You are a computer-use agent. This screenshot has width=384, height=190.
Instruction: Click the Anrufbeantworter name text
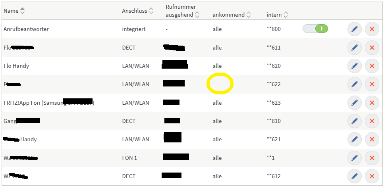pos(26,29)
